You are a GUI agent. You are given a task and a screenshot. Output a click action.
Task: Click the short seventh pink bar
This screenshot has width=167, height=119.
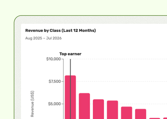coord(155,118)
